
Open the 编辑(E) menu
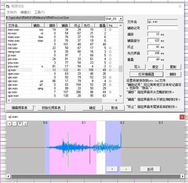25,12
